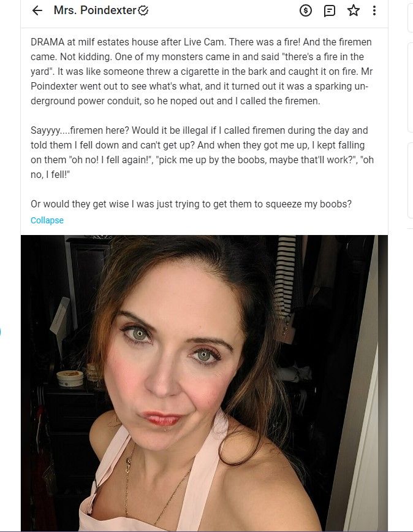Click the paragraph beginning 'DRAMA at milf estates'
413x532 pixels.
[x=202, y=71]
